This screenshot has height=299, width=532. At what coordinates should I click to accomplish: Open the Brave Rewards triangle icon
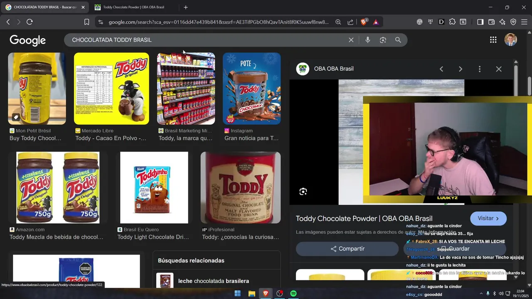pos(376,22)
